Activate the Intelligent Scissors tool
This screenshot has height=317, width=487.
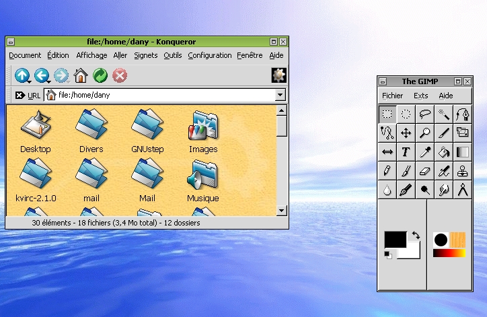387,133
